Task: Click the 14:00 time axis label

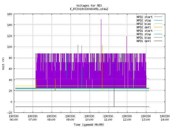Action: (x=165, y=120)
